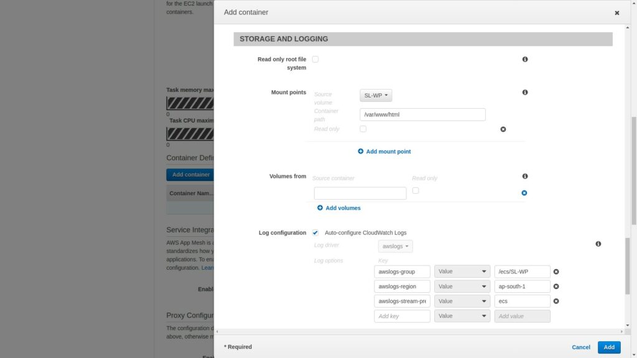Open info for Read only root file system
Viewport: 637px width, 358px height.
[525, 59]
